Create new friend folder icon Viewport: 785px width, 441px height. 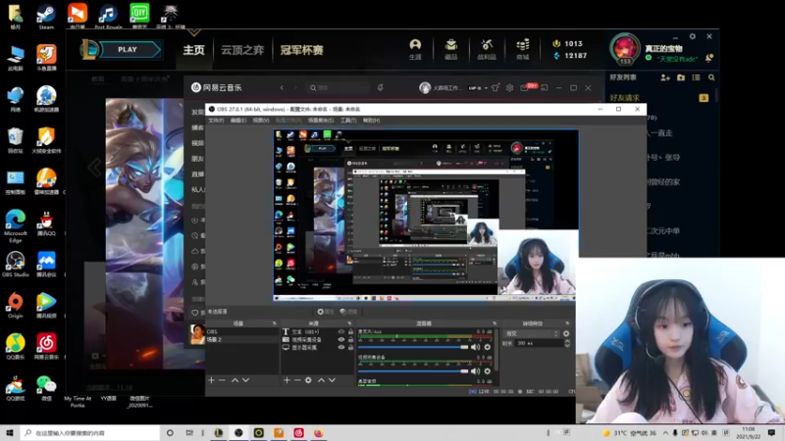[681, 77]
